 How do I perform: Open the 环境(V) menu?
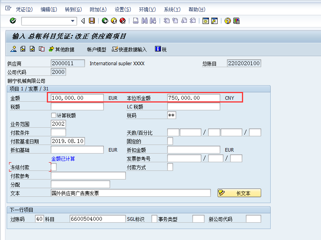pos(148,9)
